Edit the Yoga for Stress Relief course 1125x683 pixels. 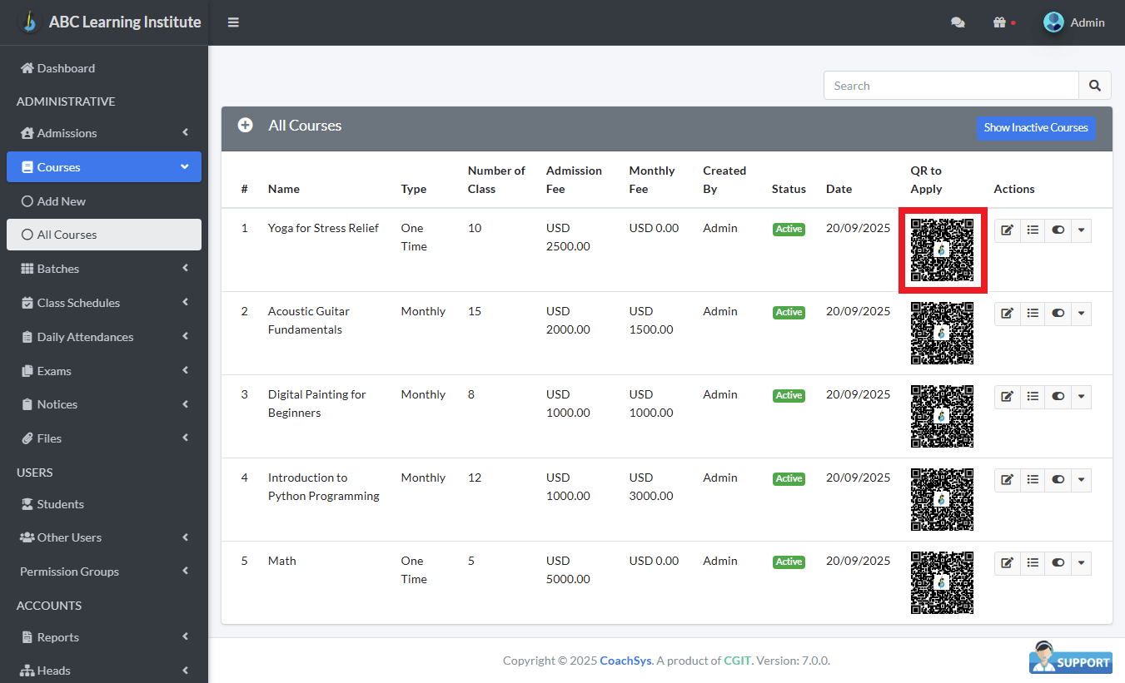point(1007,230)
